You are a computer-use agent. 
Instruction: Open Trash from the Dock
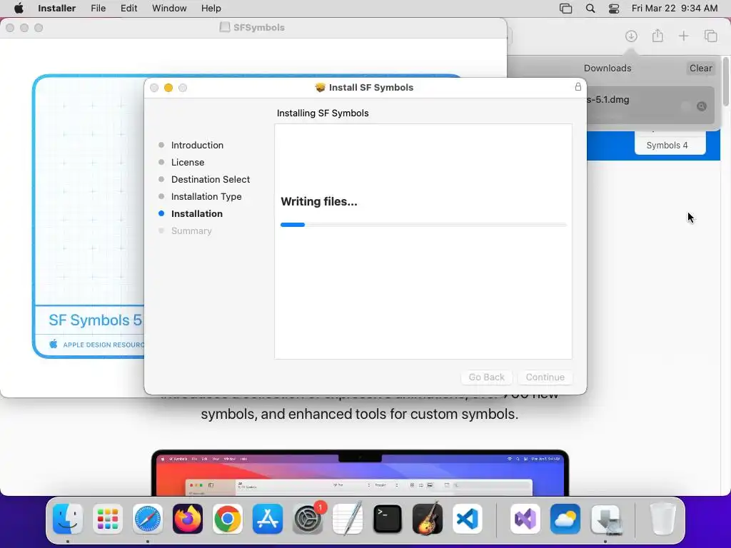[662, 519]
